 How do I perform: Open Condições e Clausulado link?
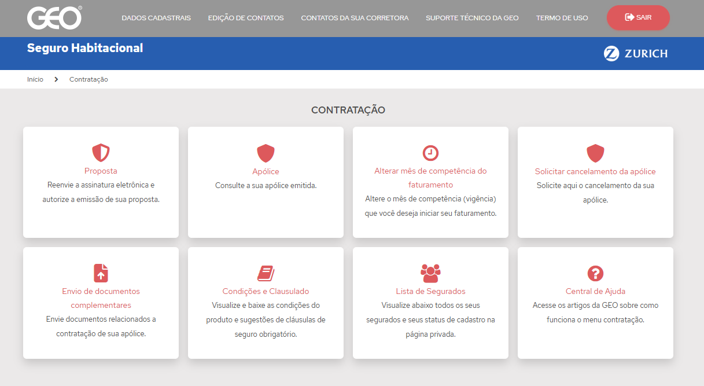[x=266, y=291]
